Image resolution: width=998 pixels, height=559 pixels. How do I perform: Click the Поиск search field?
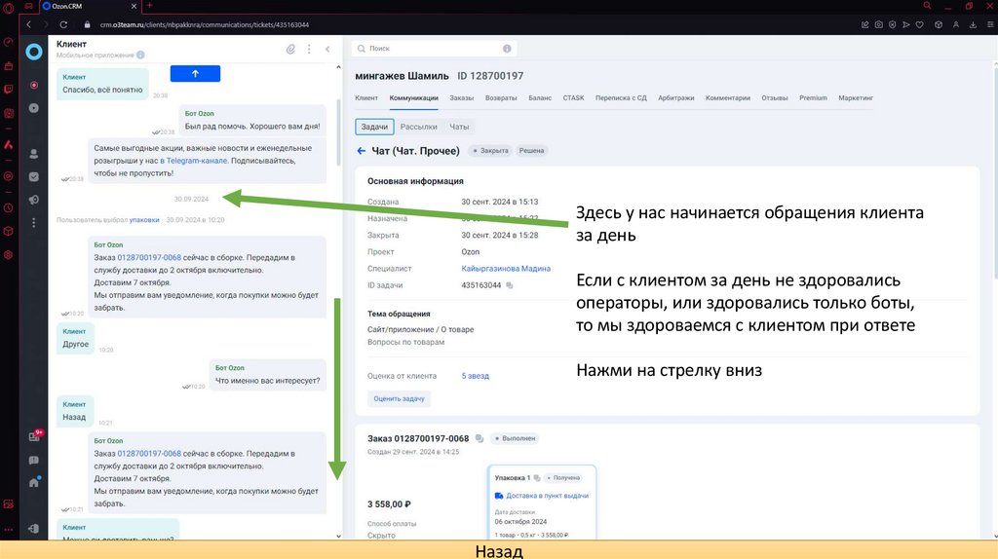click(434, 49)
